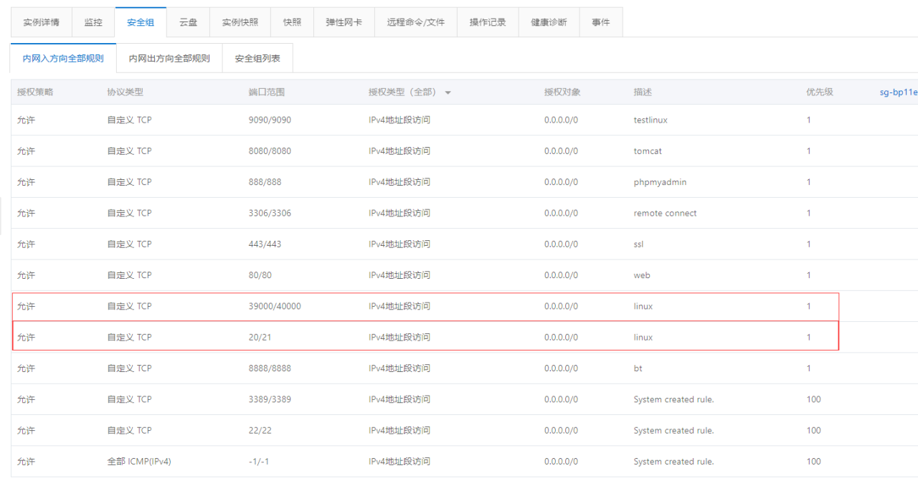Click System created rule. in 22/22 row
Screen dimensions: 918x486
pyautogui.click(x=673, y=430)
